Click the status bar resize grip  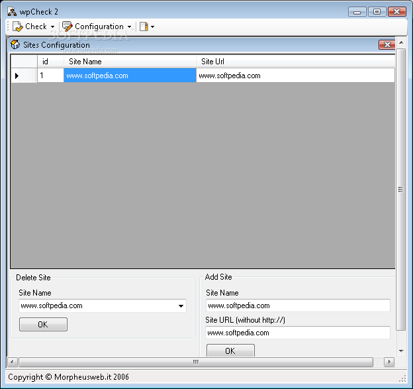point(402,378)
